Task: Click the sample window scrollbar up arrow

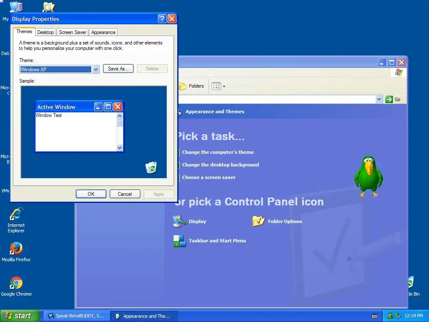Action: 119,116
